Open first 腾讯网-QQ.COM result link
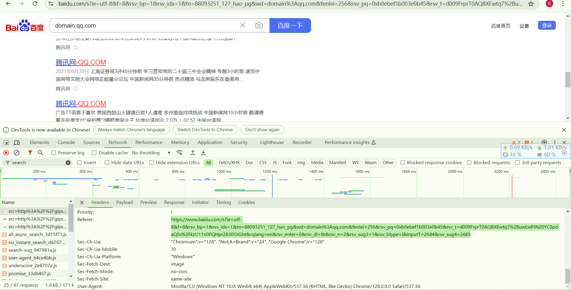571x290 pixels. pyautogui.click(x=81, y=62)
